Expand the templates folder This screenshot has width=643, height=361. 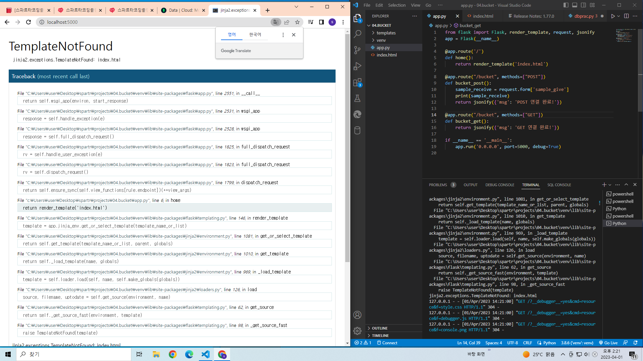pyautogui.click(x=386, y=33)
